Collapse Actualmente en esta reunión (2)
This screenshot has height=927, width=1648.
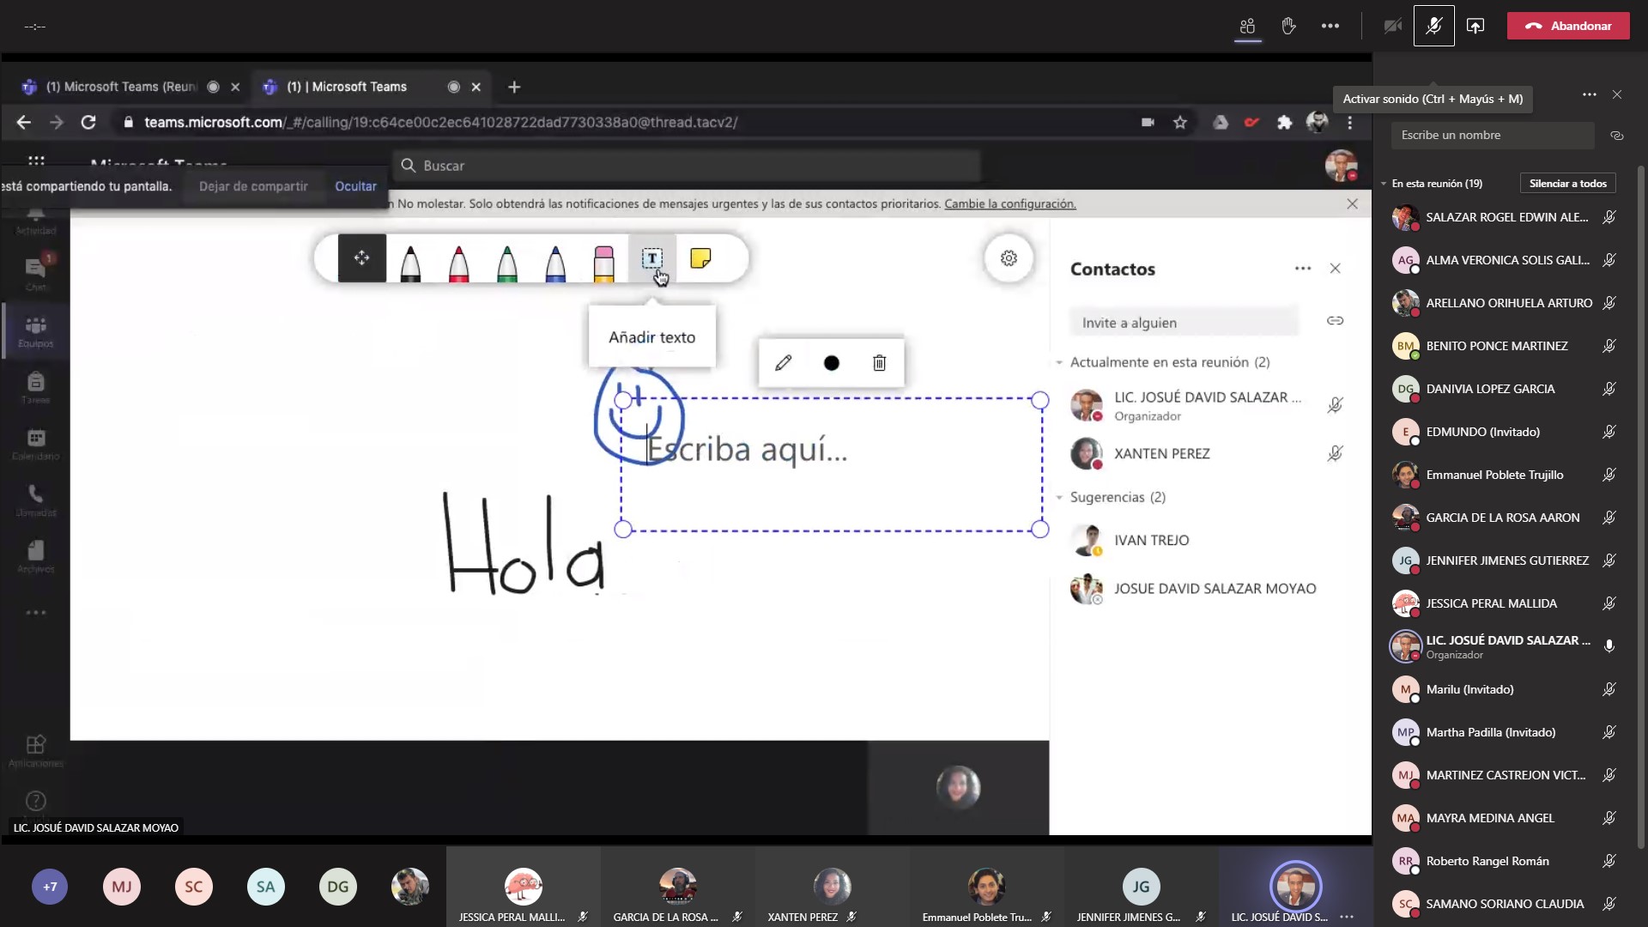coord(1059,362)
